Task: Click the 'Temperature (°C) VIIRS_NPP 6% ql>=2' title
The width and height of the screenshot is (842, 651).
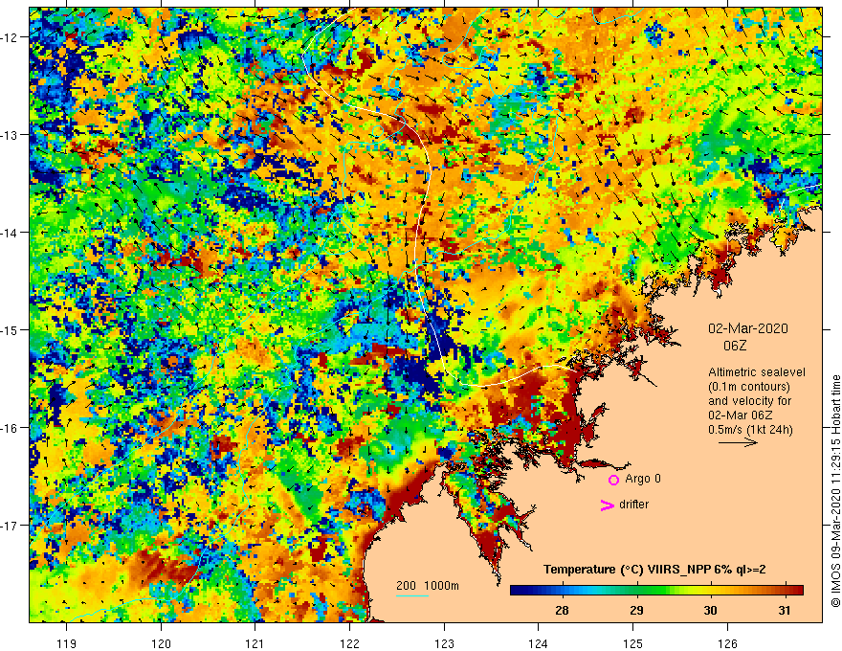Action: tap(654, 570)
